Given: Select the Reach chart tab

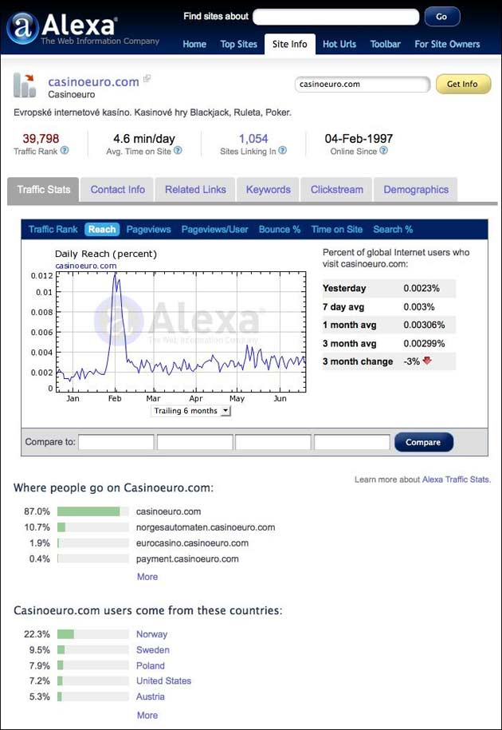Looking at the screenshot, I should pos(102,229).
